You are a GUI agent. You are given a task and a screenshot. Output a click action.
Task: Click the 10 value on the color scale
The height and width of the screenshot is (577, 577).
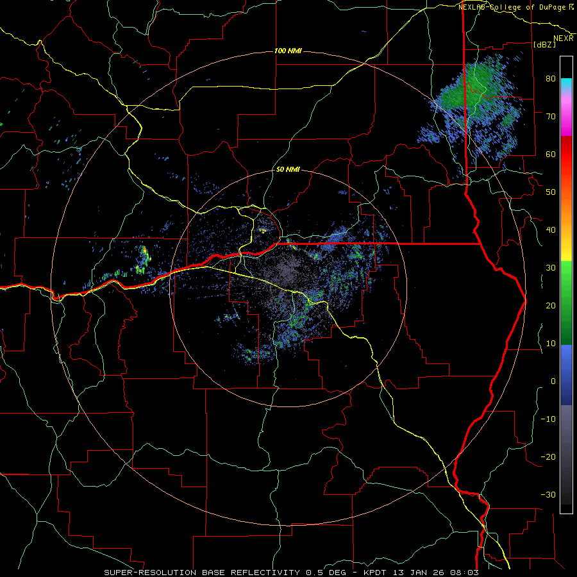(551, 344)
